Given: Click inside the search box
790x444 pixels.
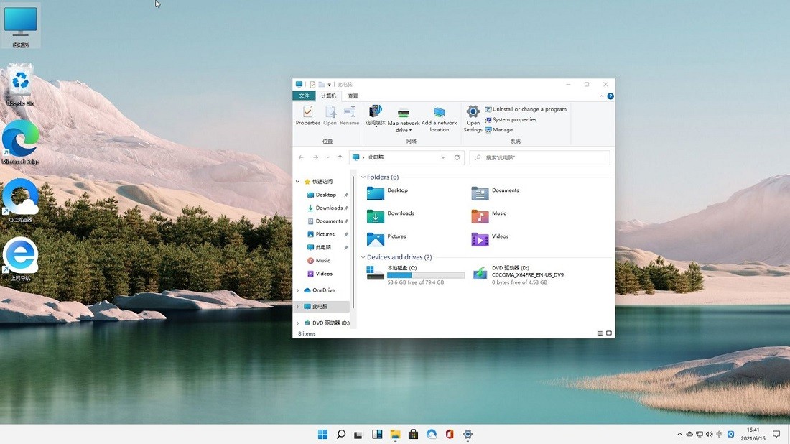Looking at the screenshot, I should pos(539,157).
